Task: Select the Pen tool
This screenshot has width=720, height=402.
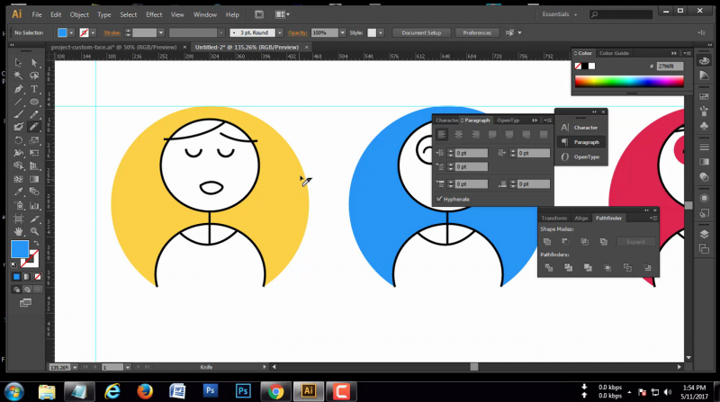Action: 19,89
